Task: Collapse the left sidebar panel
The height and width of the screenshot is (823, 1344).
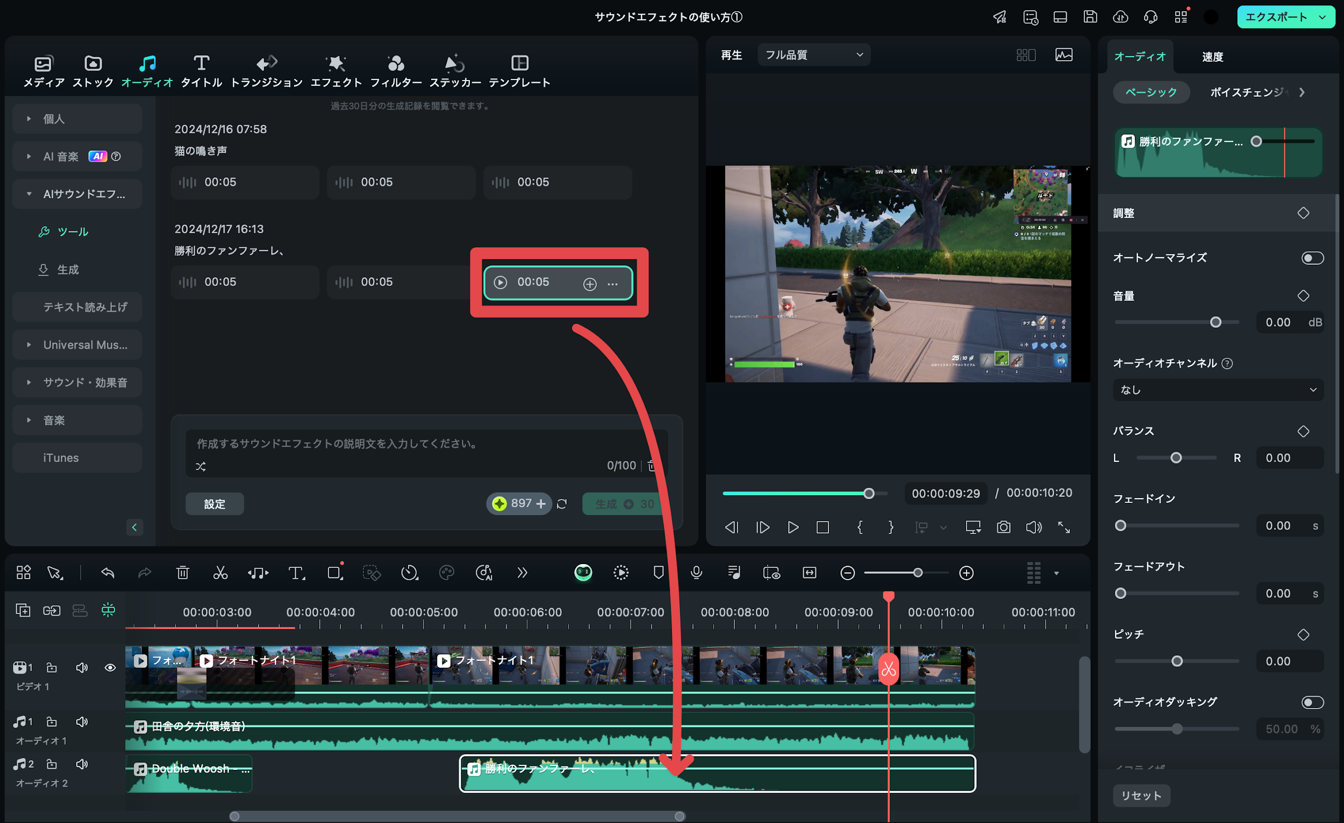Action: tap(134, 528)
